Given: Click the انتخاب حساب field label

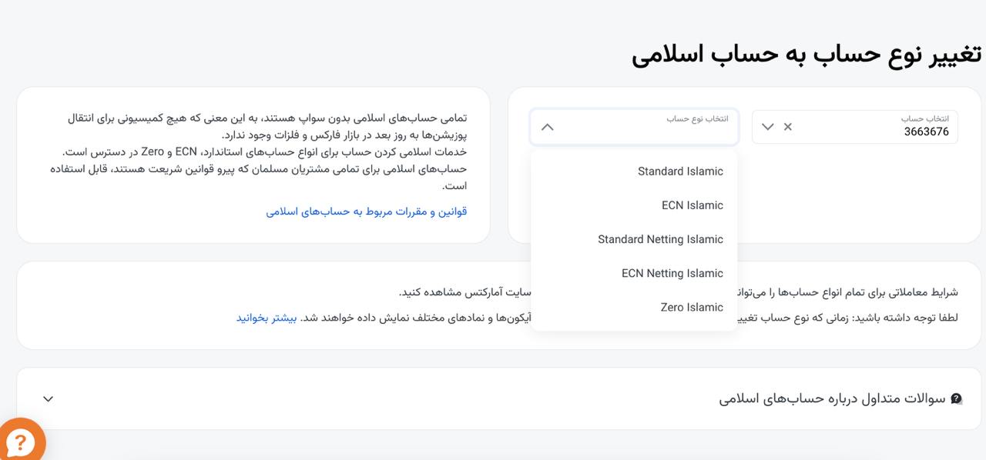Looking at the screenshot, I should coord(924,118).
